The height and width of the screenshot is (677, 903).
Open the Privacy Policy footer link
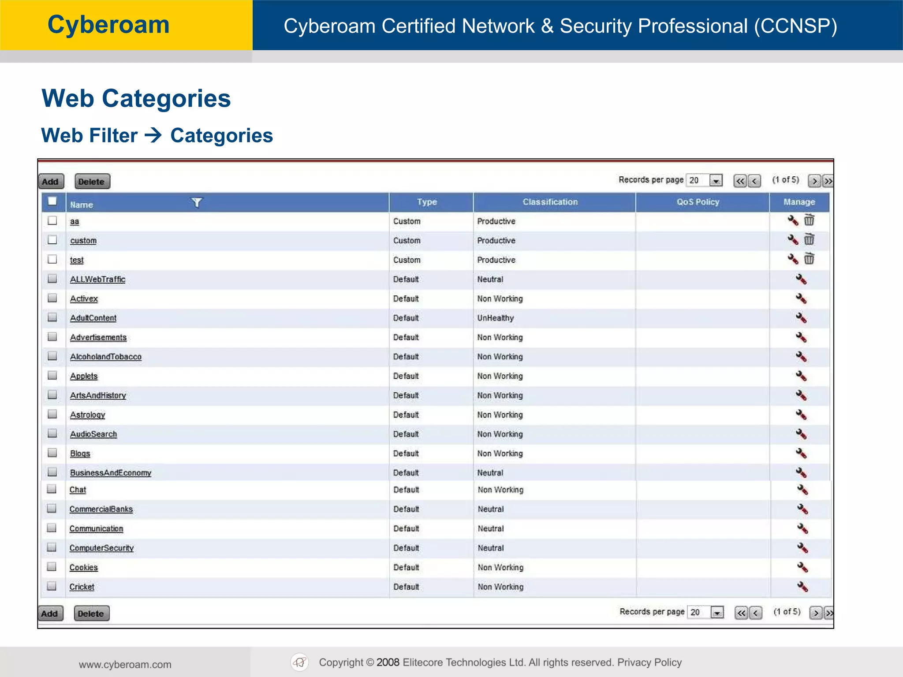(649, 662)
